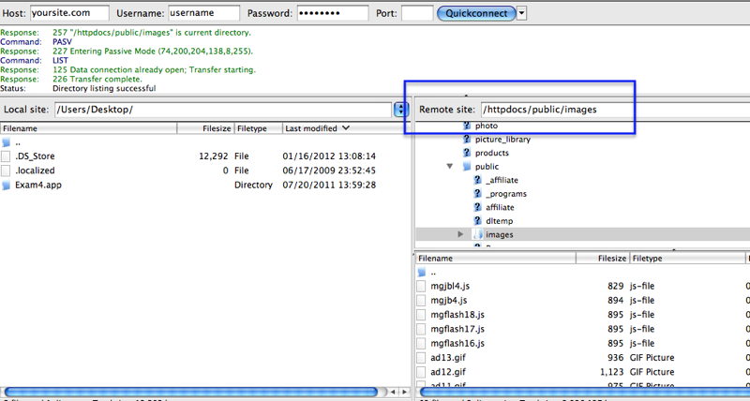Click the local pane horizontal scrollbar
This screenshot has width=750, height=401.
191,392
